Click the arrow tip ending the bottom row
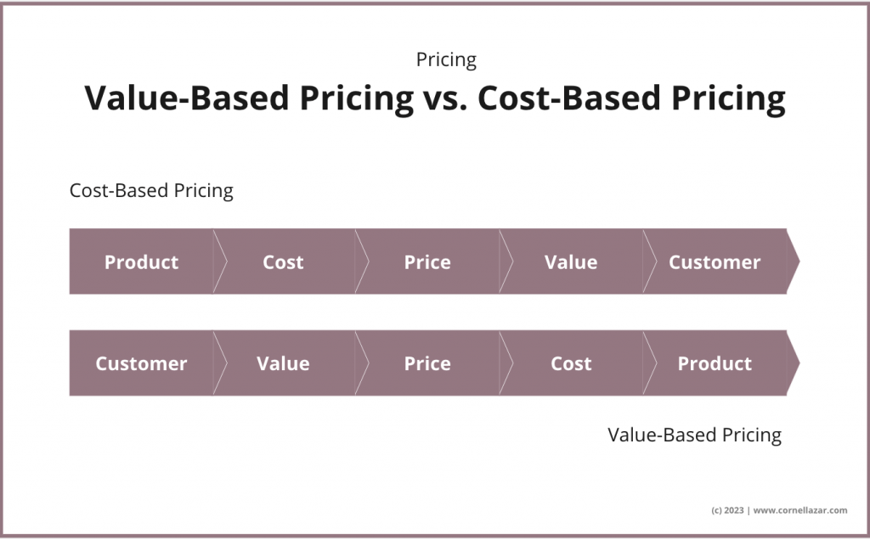 click(794, 363)
